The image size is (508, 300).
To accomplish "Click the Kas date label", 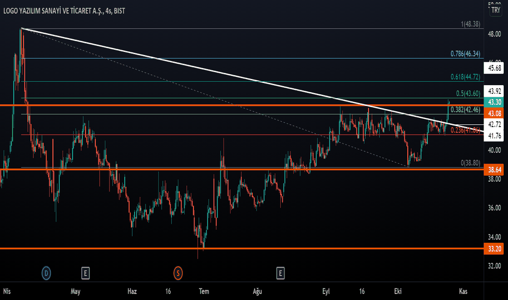I will (463, 291).
